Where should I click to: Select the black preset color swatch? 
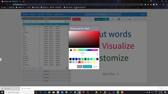tap(70, 59)
